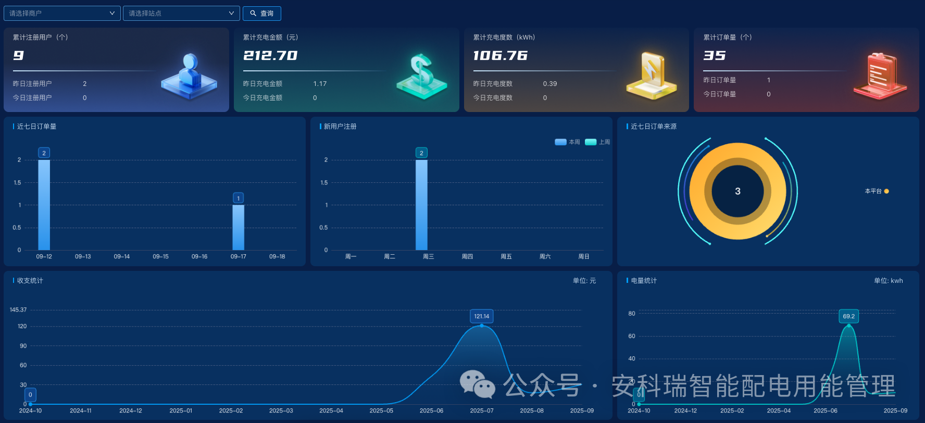Click the dollar sign charging amount icon
The width and height of the screenshot is (925, 423).
coord(422,76)
